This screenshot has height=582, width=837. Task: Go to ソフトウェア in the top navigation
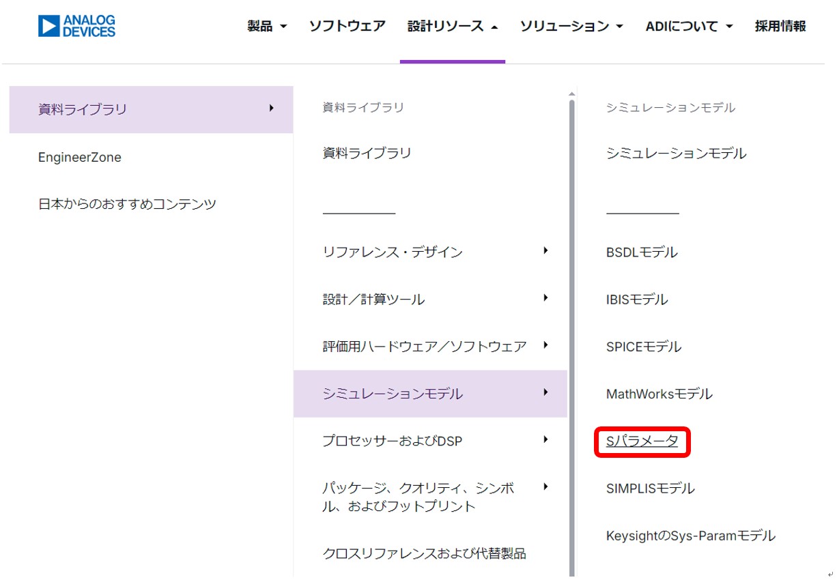(x=347, y=27)
